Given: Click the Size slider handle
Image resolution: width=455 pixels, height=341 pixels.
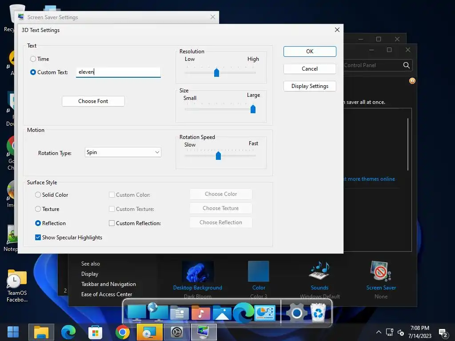Looking at the screenshot, I should [253, 109].
